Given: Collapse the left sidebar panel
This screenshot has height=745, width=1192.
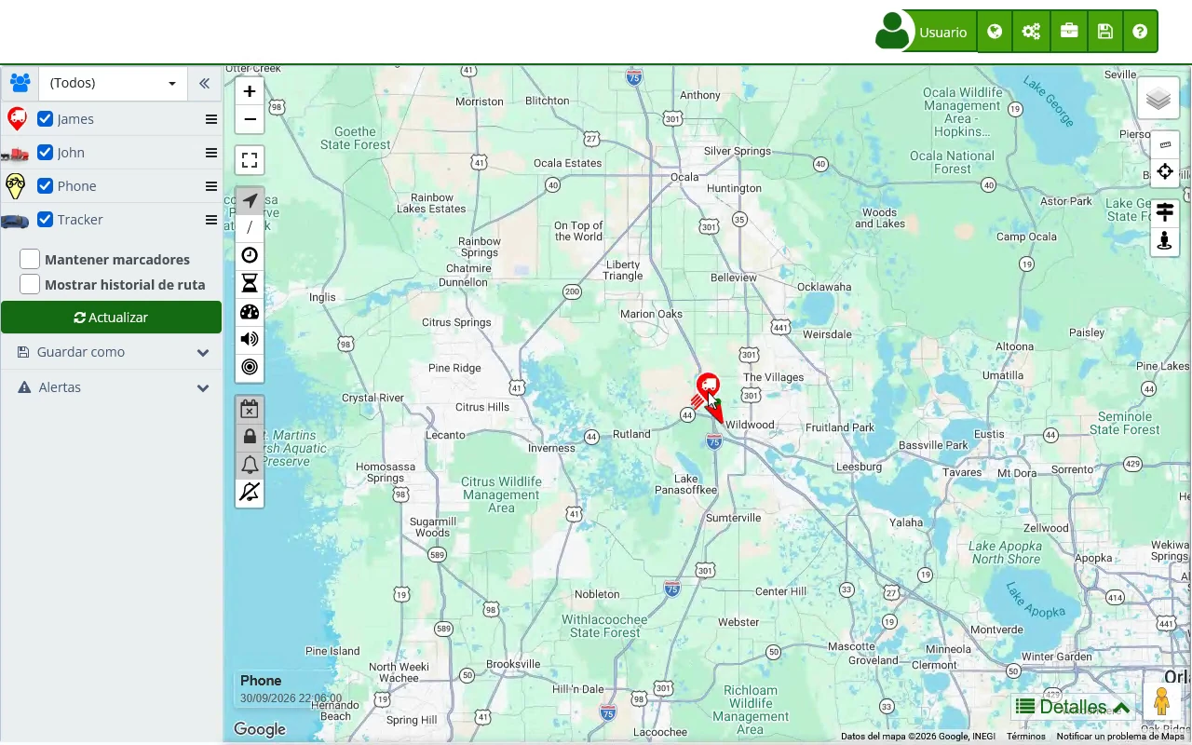Looking at the screenshot, I should 204,83.
